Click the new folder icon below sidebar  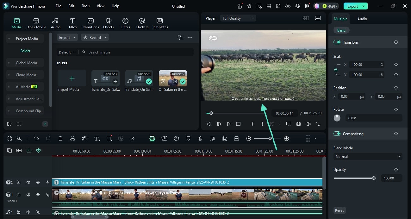tap(9, 124)
